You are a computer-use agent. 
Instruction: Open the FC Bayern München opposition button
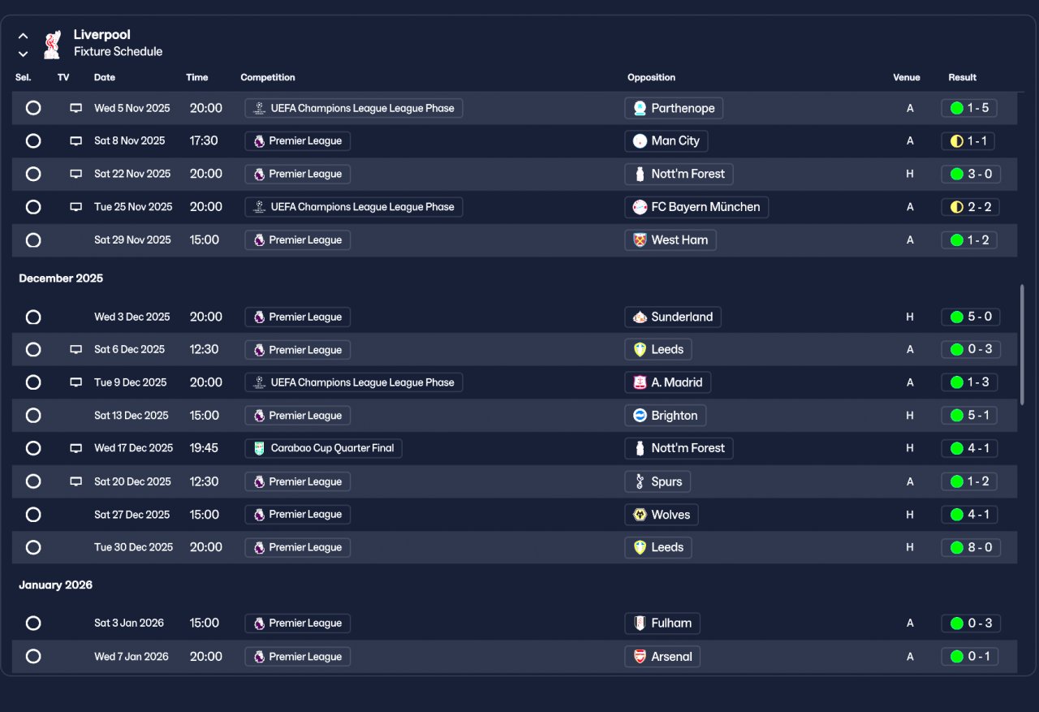(x=696, y=207)
